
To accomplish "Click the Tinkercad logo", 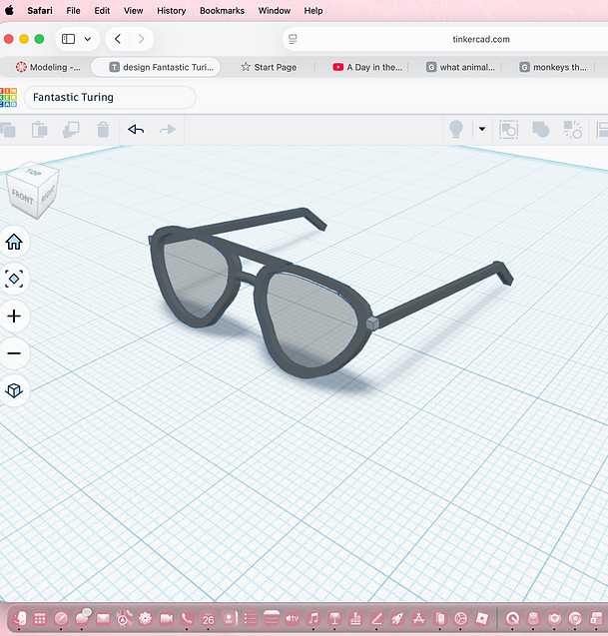I will (8, 98).
